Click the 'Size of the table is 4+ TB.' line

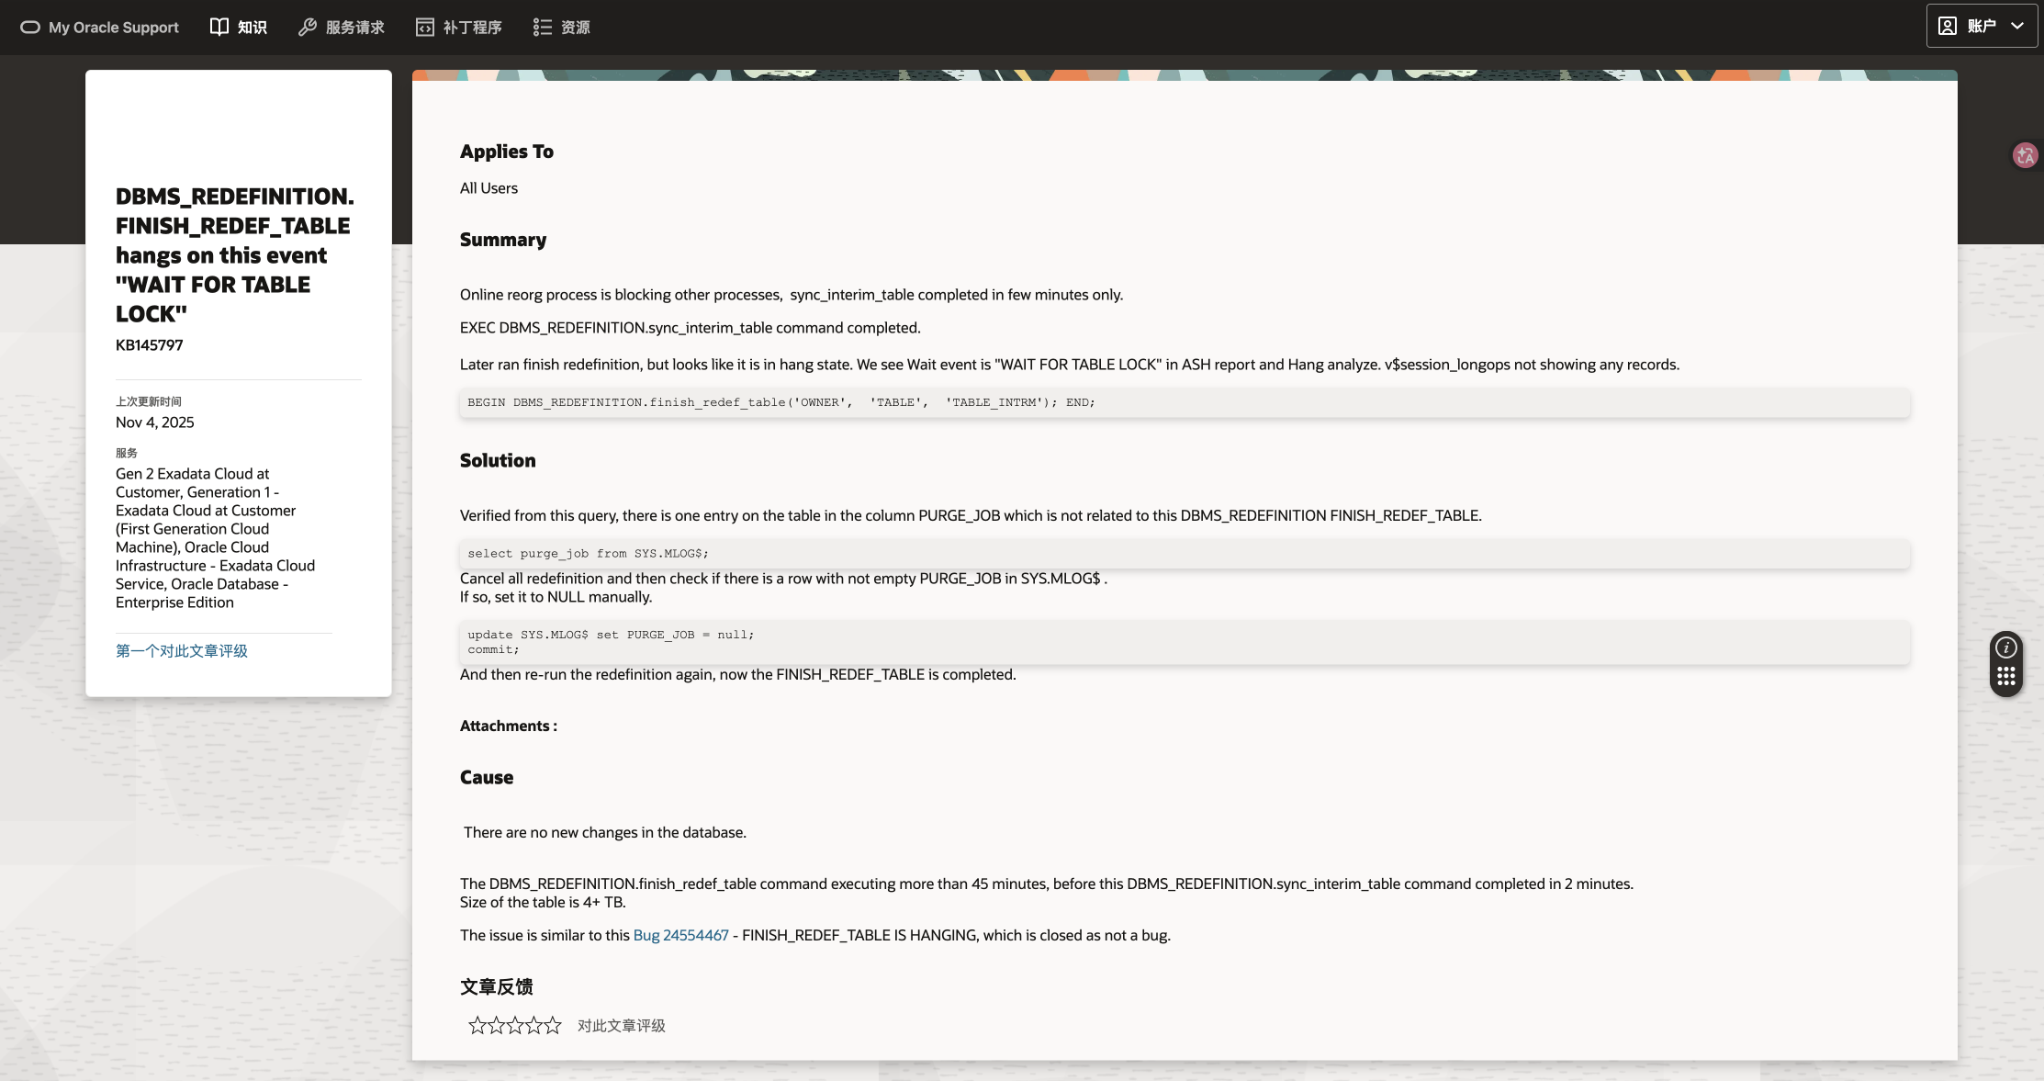pos(543,902)
